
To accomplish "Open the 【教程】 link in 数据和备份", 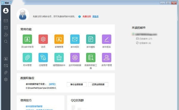I will pos(52,84).
